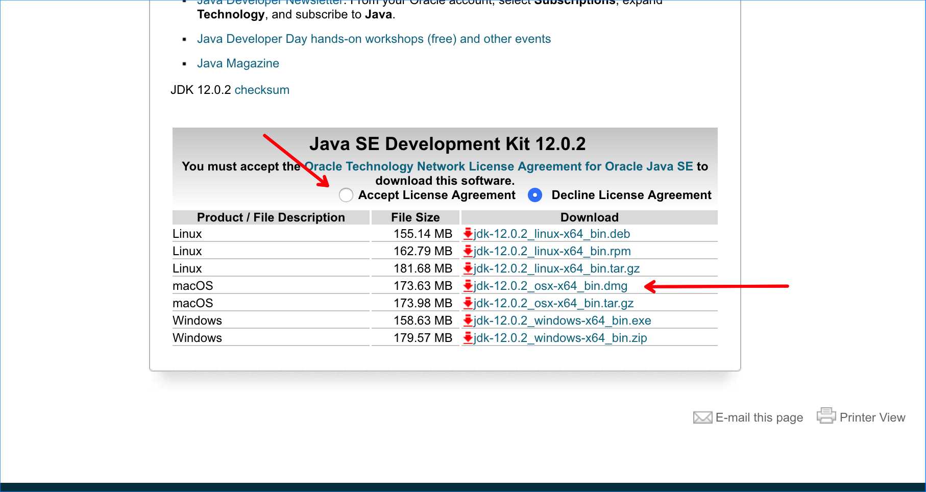The image size is (926, 492).
Task: Click the macOS cell in the 173.63 MB row
Action: coord(271,286)
